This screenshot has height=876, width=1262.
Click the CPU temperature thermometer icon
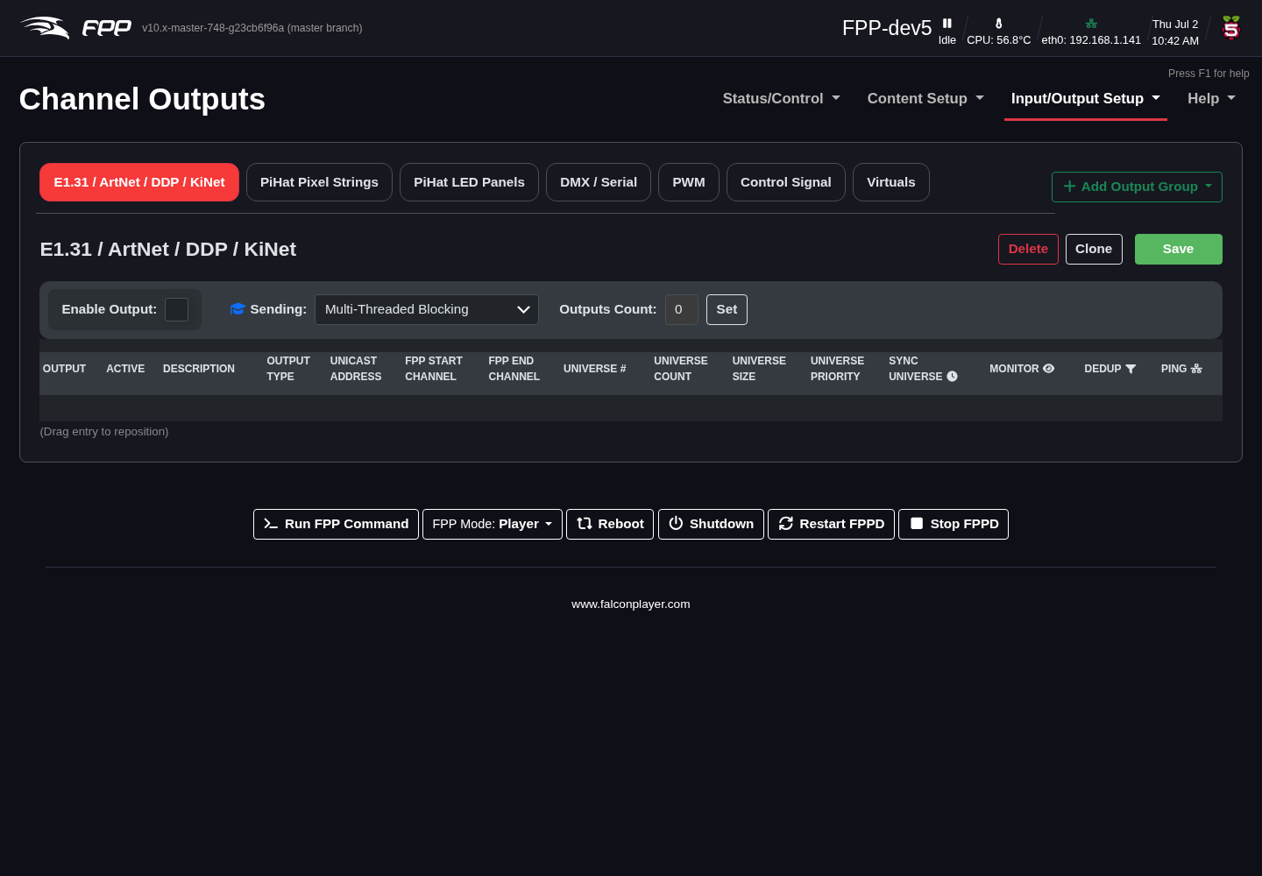(x=998, y=24)
